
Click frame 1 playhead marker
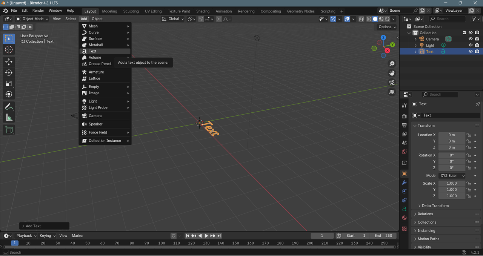pyautogui.click(x=14, y=243)
